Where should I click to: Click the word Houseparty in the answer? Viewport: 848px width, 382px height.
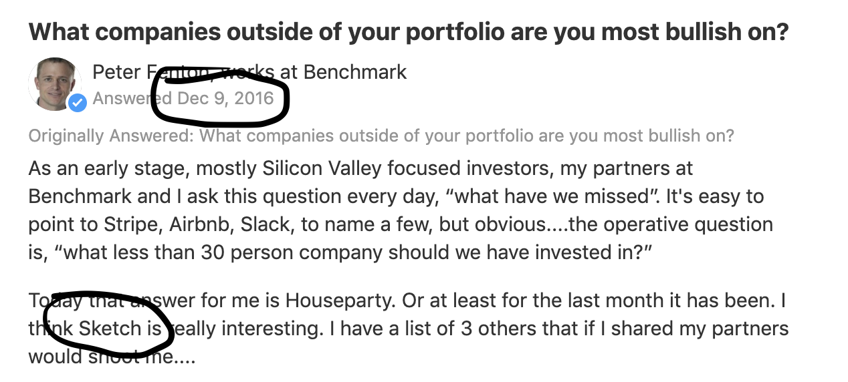point(336,301)
